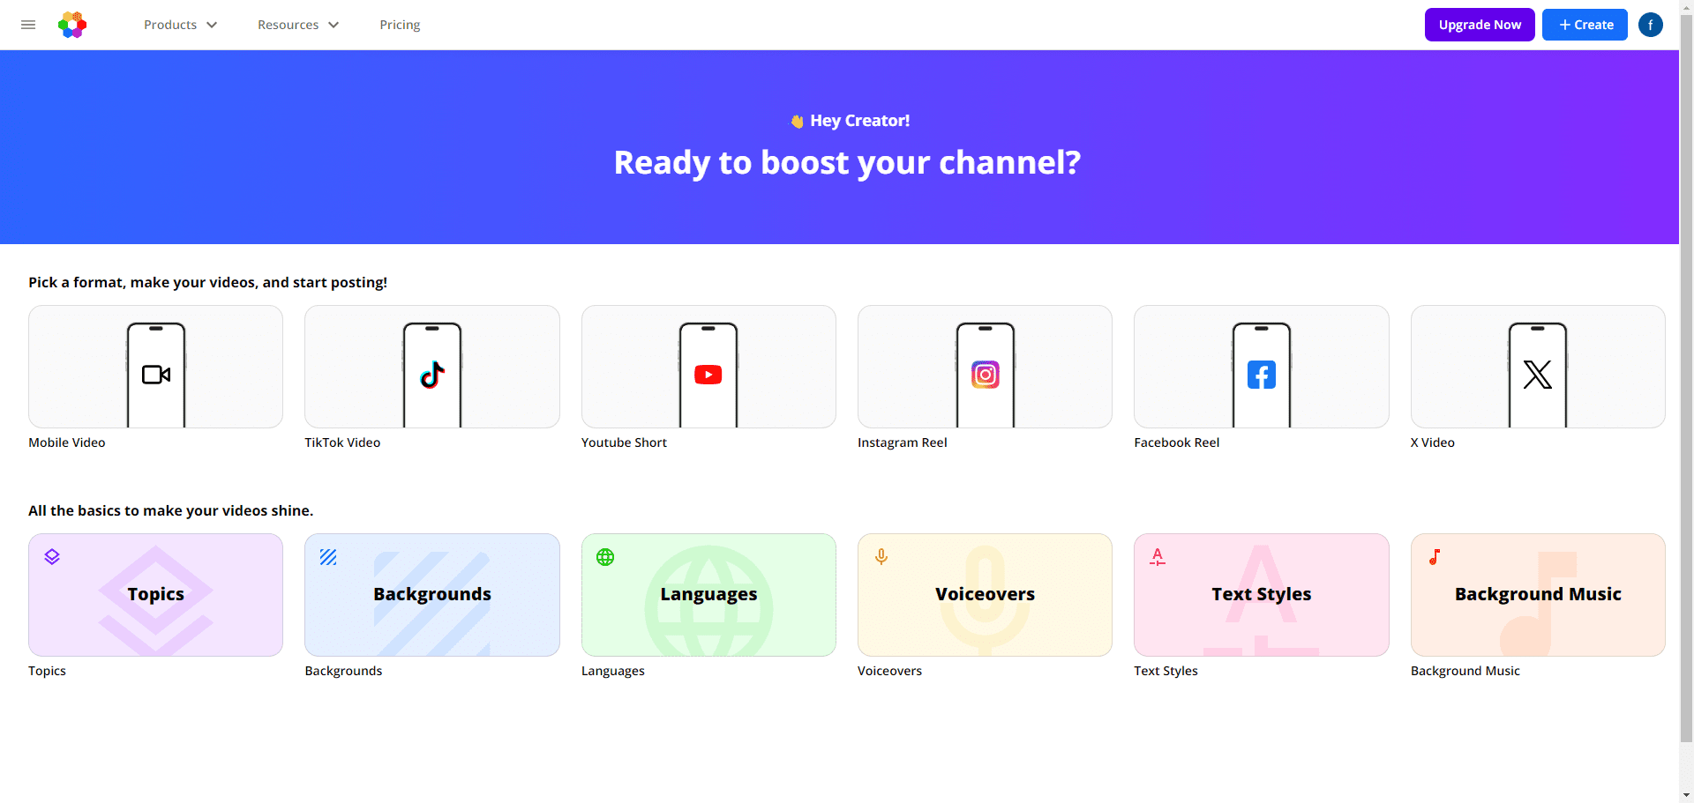Click the layers icon on Topics card
This screenshot has height=803, width=1694.
(52, 557)
